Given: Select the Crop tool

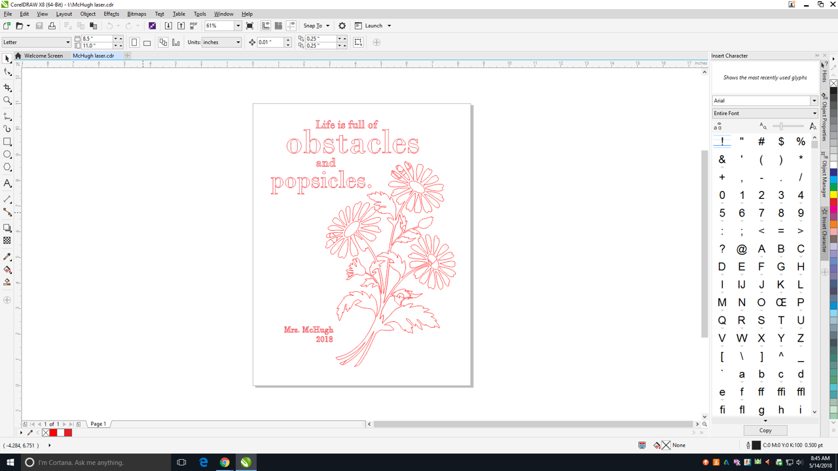Looking at the screenshot, I should click(7, 87).
